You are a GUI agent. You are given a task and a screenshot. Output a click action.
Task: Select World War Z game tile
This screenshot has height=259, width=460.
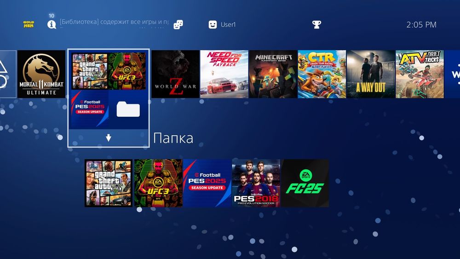point(175,74)
